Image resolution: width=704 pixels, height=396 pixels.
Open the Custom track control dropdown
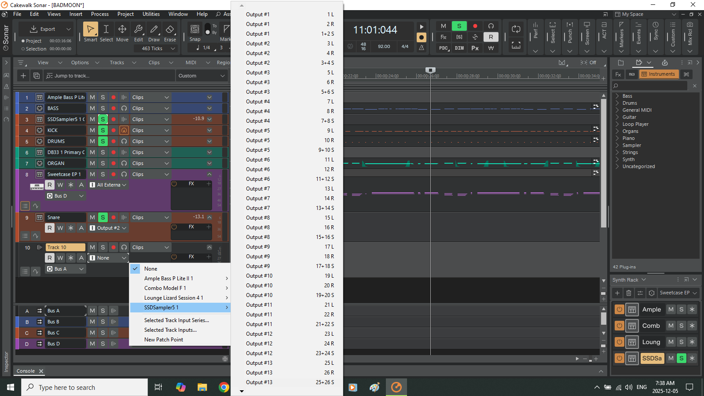coord(202,76)
